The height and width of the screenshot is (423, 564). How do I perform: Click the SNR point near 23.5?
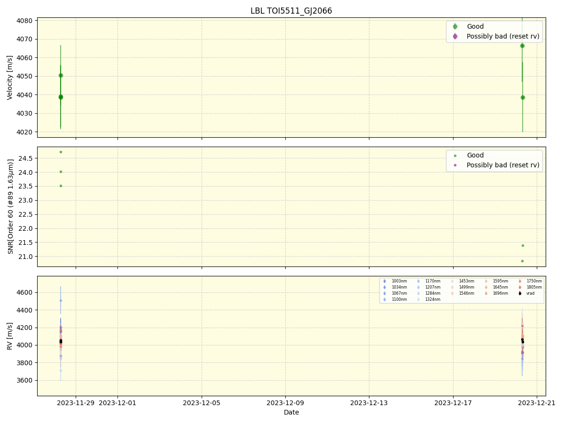click(x=61, y=186)
